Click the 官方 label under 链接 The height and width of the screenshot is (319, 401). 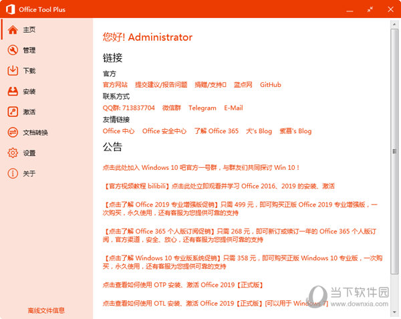(x=110, y=74)
